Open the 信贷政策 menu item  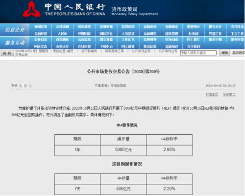click(x=128, y=26)
